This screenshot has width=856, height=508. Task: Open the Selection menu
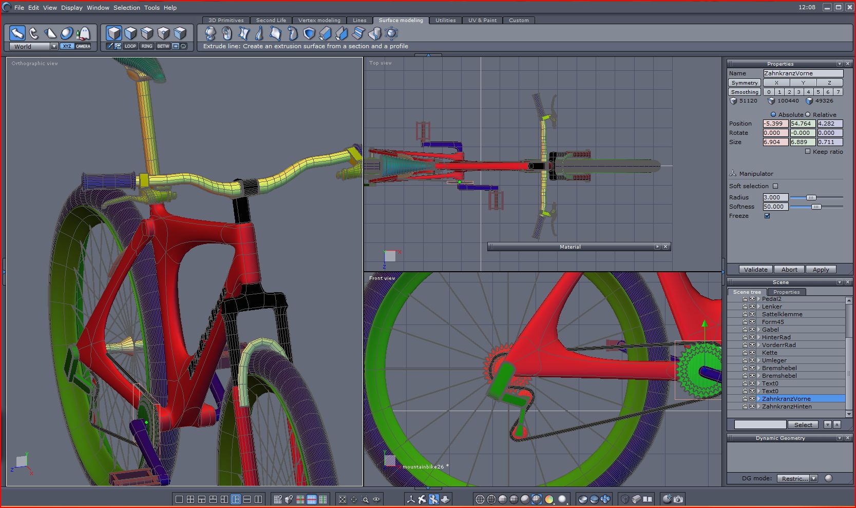point(126,8)
